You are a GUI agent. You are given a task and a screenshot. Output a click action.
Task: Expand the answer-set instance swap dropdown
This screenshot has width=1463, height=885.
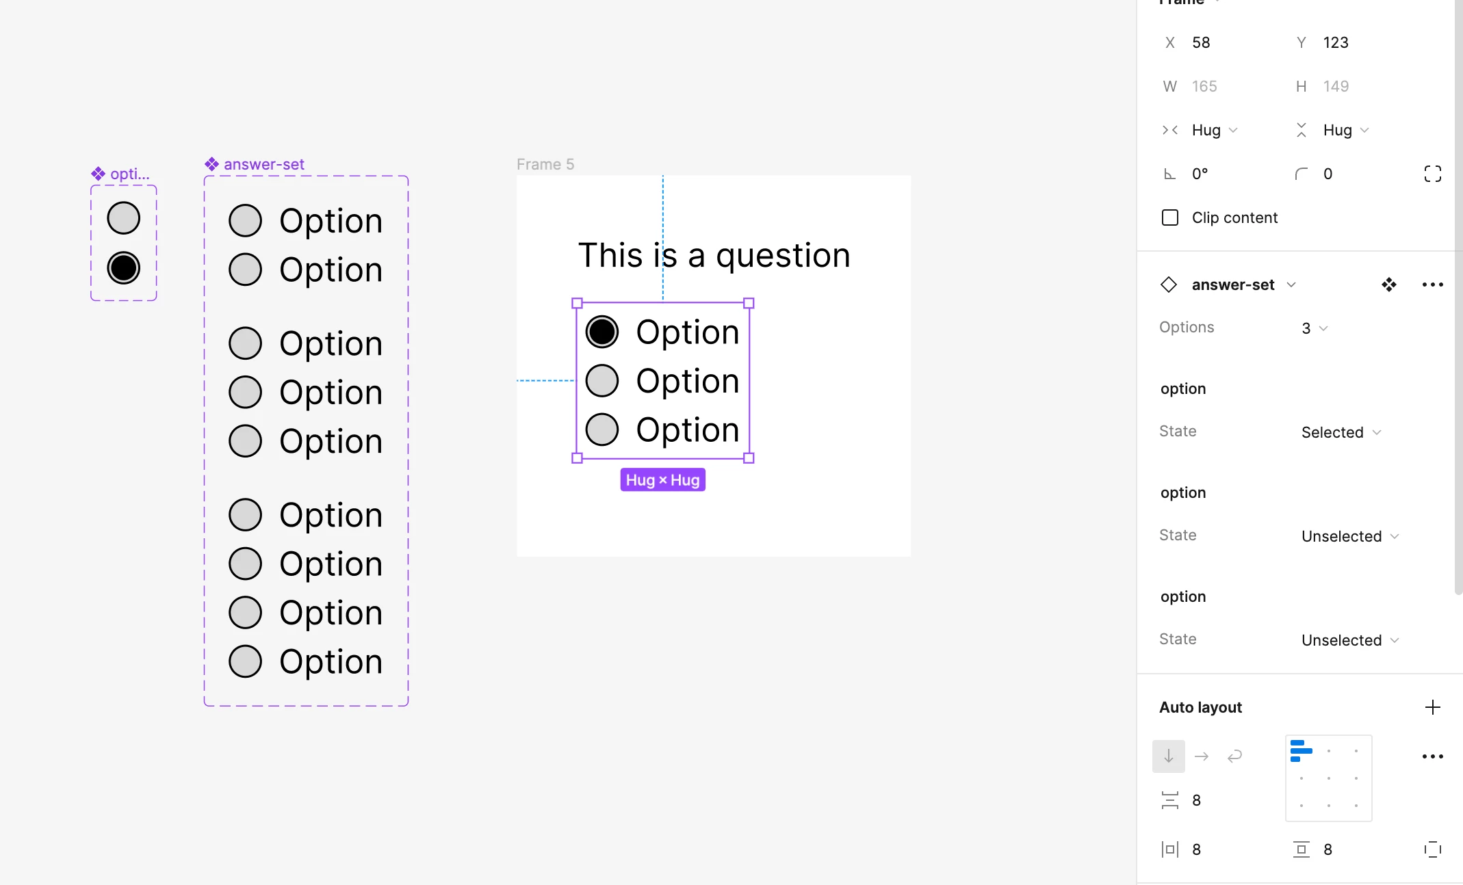point(1291,285)
